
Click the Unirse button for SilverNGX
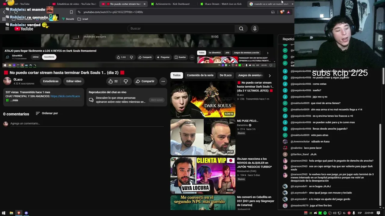coord(35,57)
